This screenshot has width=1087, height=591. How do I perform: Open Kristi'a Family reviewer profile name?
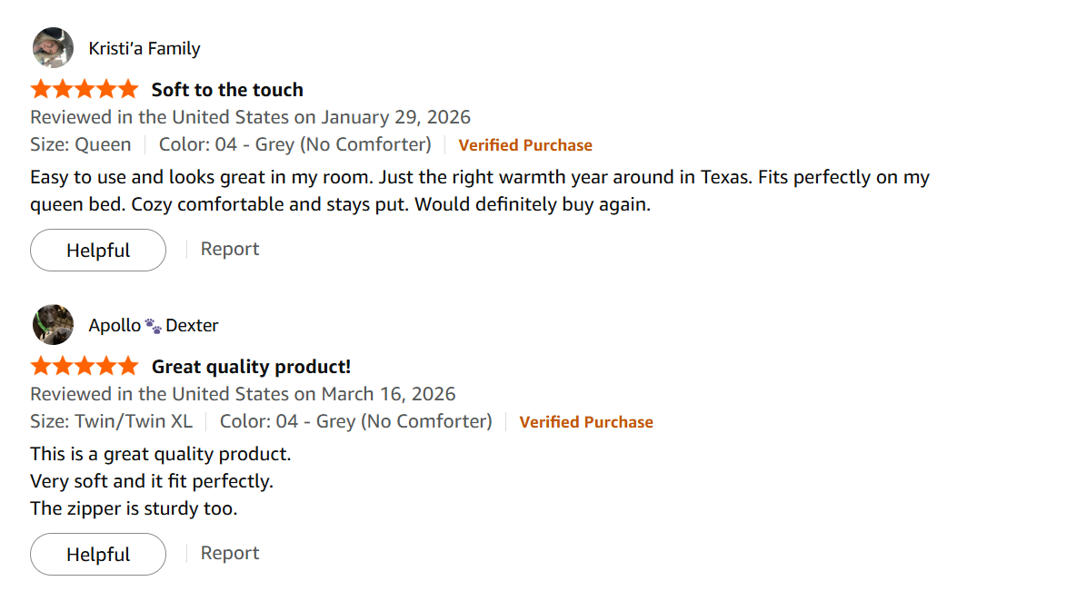tap(145, 48)
